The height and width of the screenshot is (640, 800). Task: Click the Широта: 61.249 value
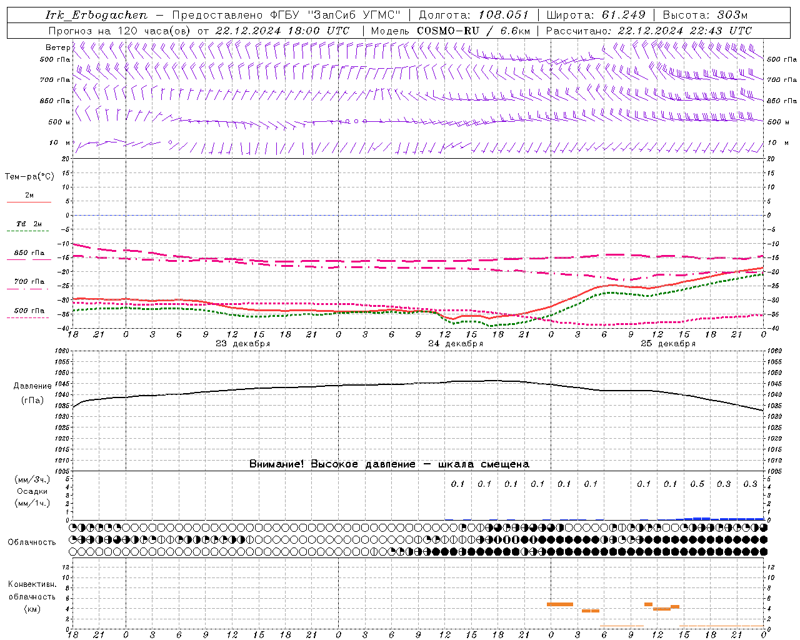596,15
